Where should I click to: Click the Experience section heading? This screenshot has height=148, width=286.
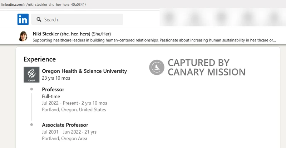[x=40, y=59]
